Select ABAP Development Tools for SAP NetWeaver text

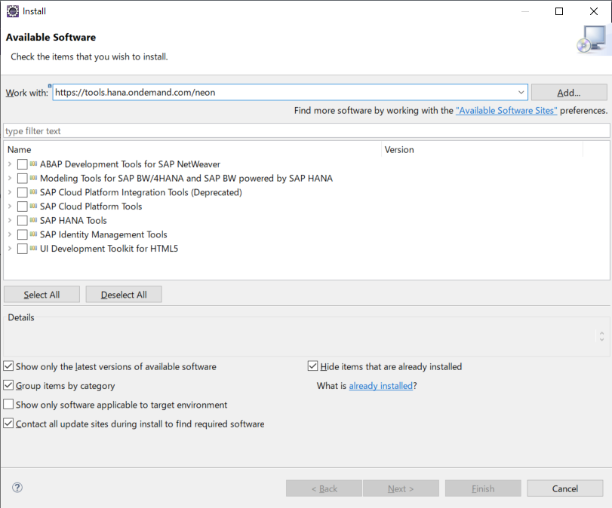[x=130, y=164]
